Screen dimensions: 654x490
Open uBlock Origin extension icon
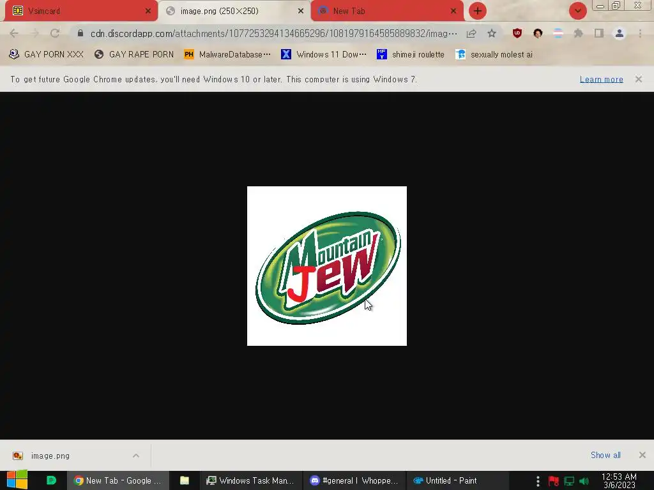(517, 33)
